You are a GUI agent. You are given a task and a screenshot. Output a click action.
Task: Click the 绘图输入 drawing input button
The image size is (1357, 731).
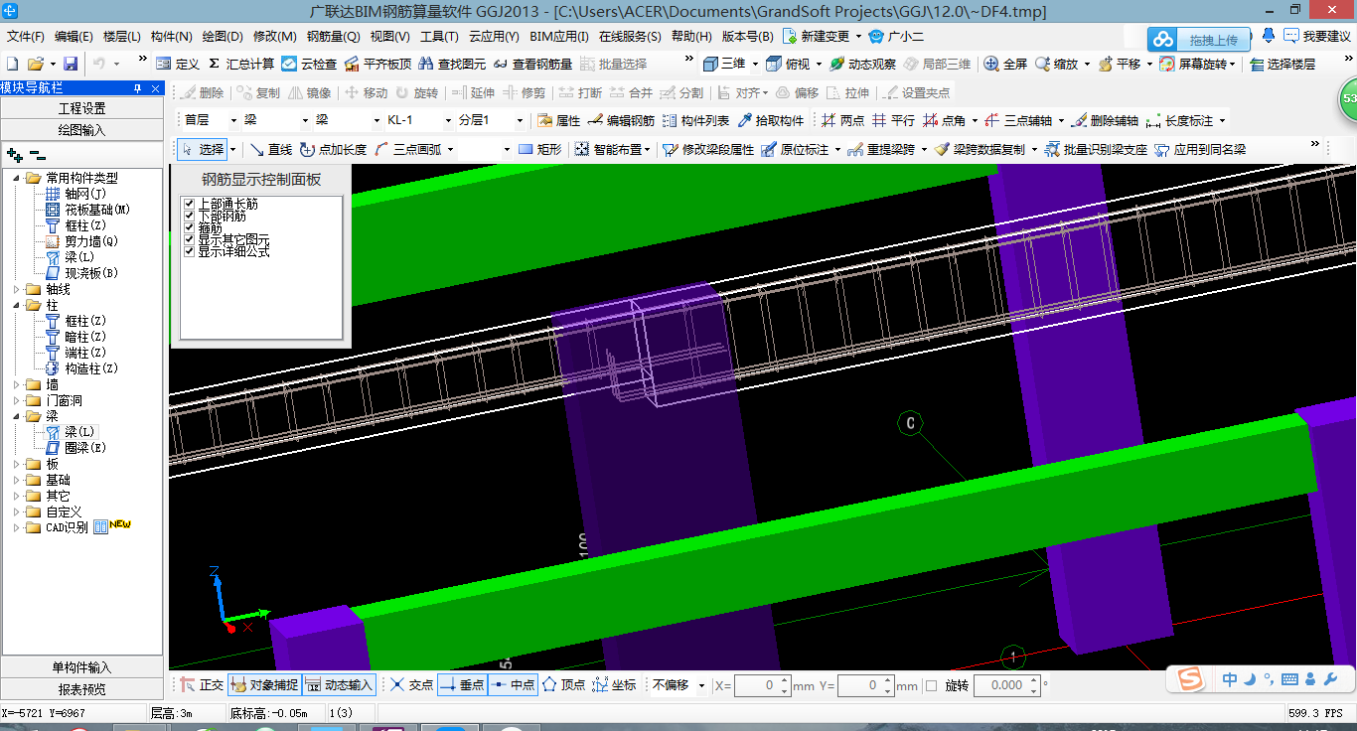pyautogui.click(x=82, y=129)
